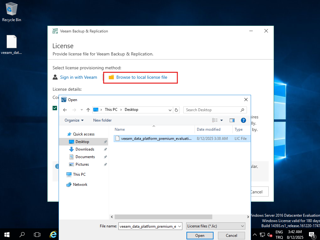Viewport: 320px width, 240px height.
Task: Click the scrollbar right arrow
Action: pos(248,217)
